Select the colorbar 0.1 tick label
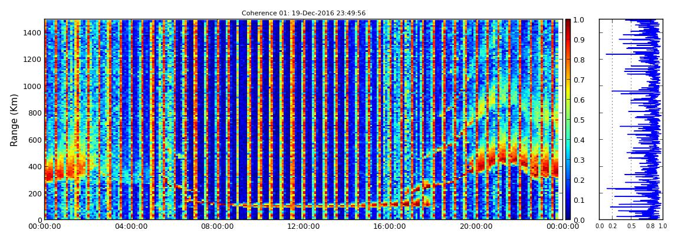Screen dimensions: 678x240 tap(580, 200)
